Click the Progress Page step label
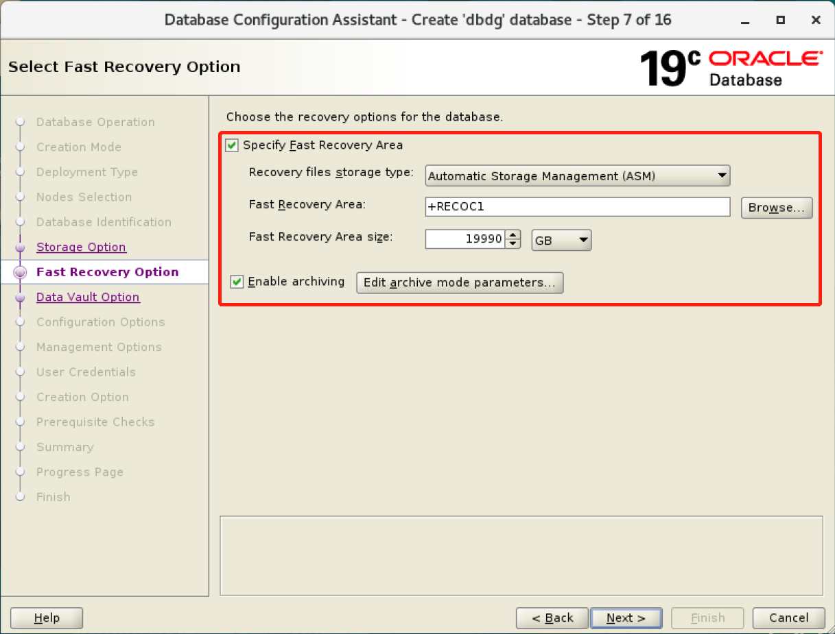The image size is (835, 634). 80,472
